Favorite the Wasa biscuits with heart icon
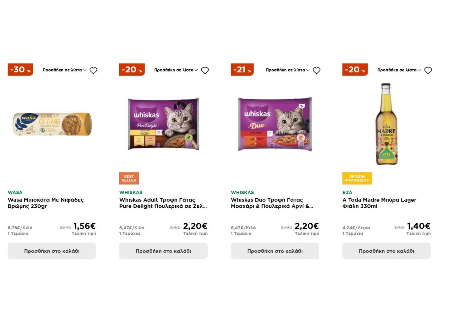This screenshot has height=325, width=460. [93, 71]
